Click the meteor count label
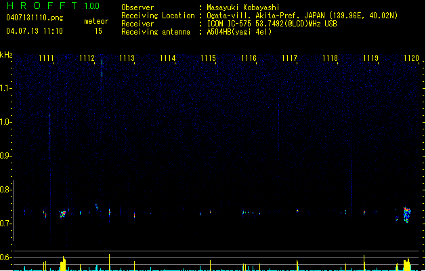Screen dimensions: 426x271 tap(96, 21)
